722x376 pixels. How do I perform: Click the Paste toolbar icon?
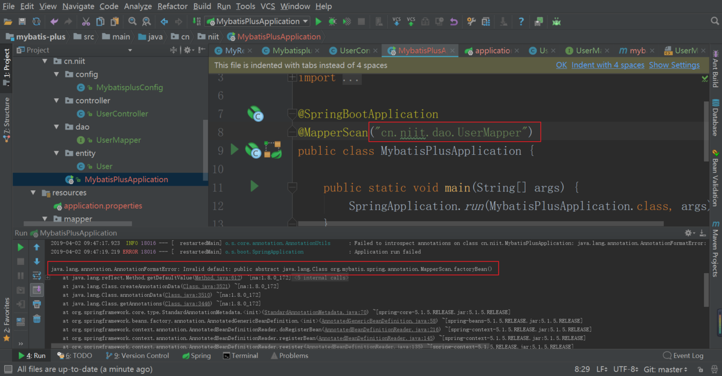115,22
